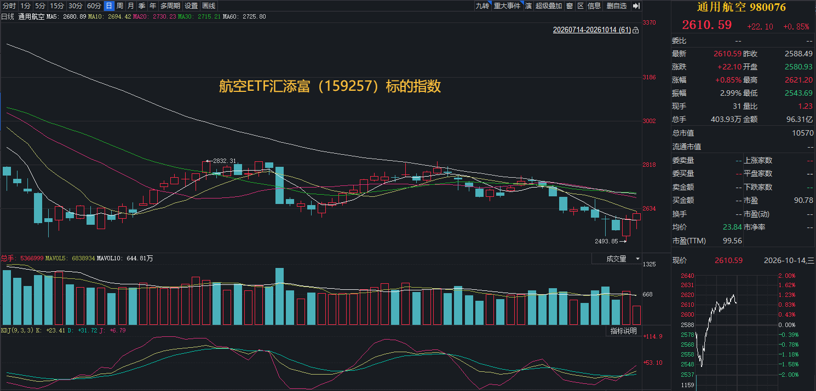Open the 画线 drawing tools
The height and width of the screenshot is (391, 816).
pyautogui.click(x=209, y=6)
